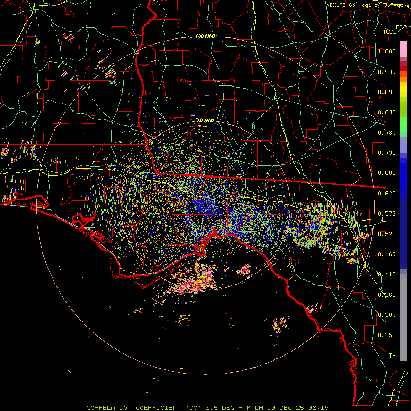Select the red segment of the color bar
Image resolution: width=411 pixels, height=411 pixels.
coord(403,68)
